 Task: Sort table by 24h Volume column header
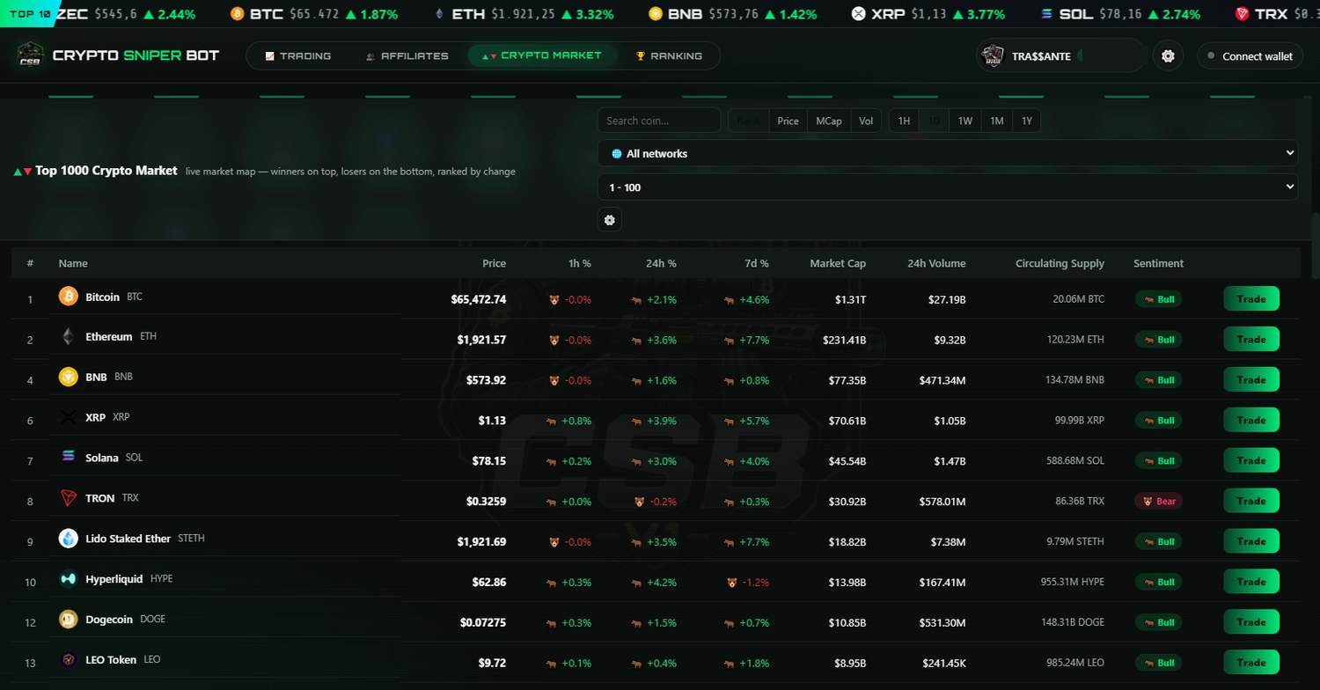pos(936,263)
